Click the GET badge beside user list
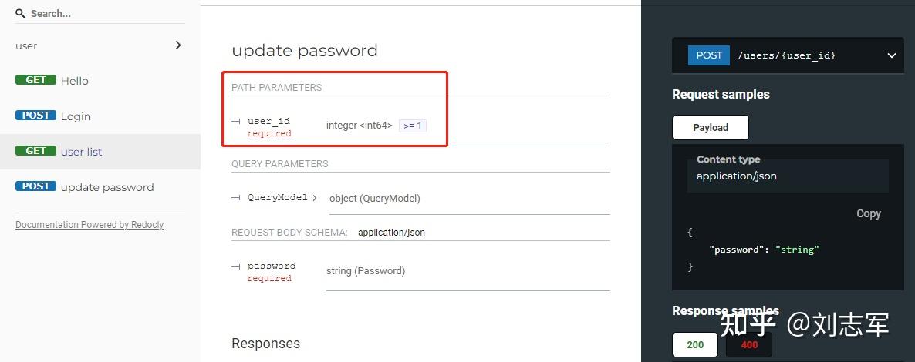Screen dimensions: 915x362 coord(35,151)
